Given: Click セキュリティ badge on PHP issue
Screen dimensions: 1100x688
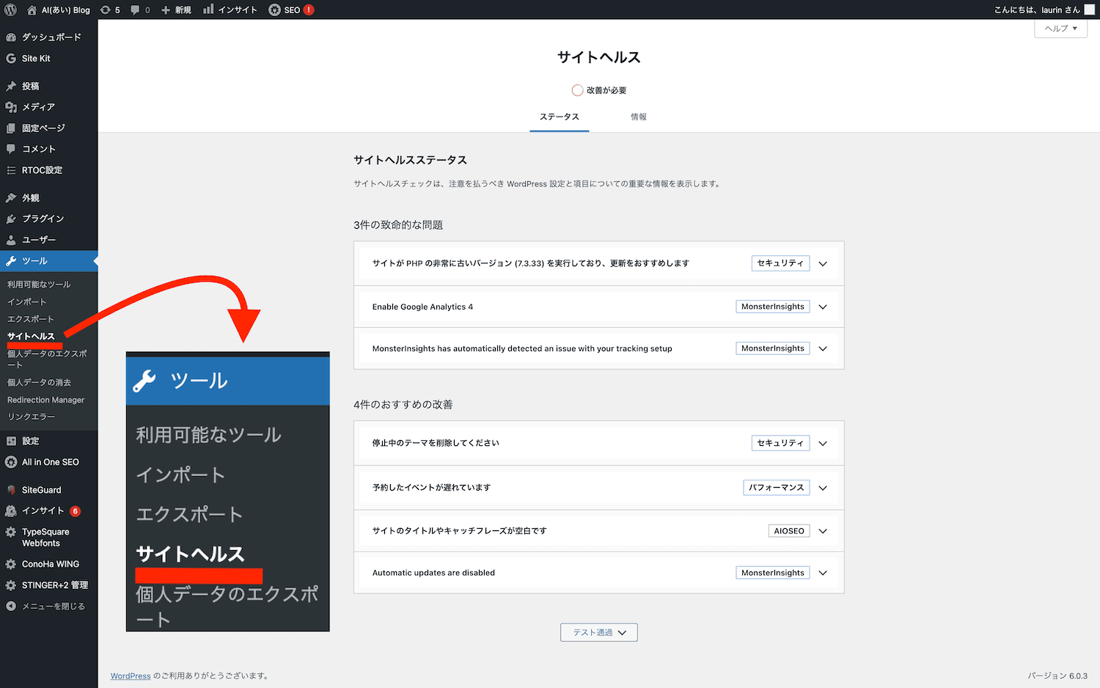Looking at the screenshot, I should point(780,263).
